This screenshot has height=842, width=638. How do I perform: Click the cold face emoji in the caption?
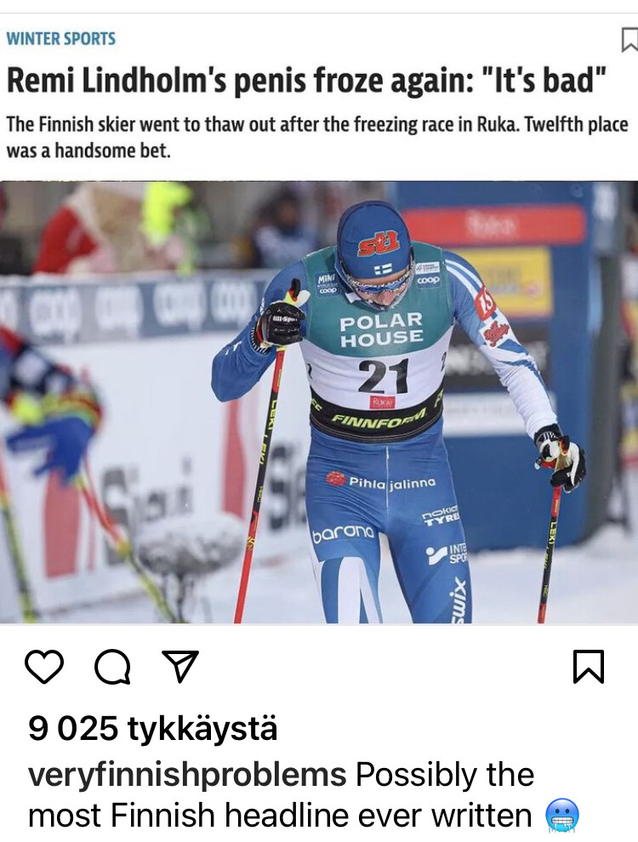coord(562,815)
